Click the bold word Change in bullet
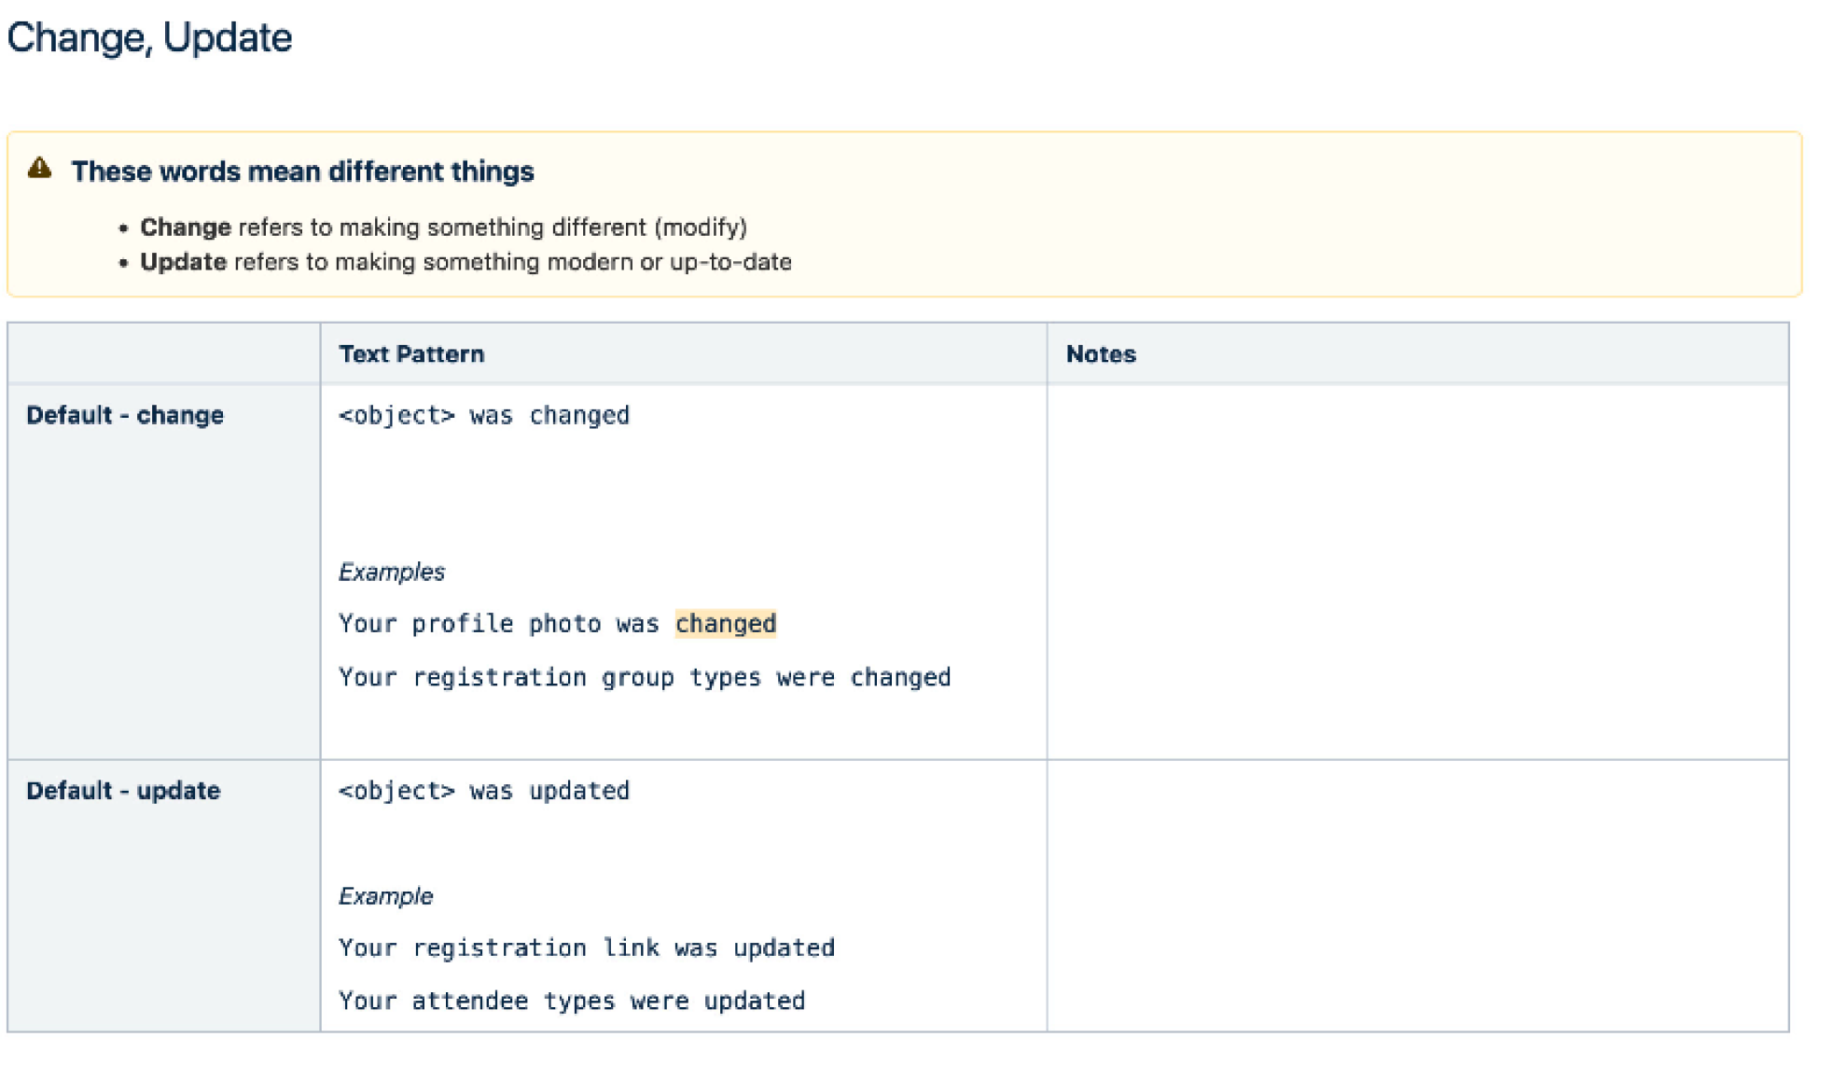Screen dimensions: 1848x1065 185,228
